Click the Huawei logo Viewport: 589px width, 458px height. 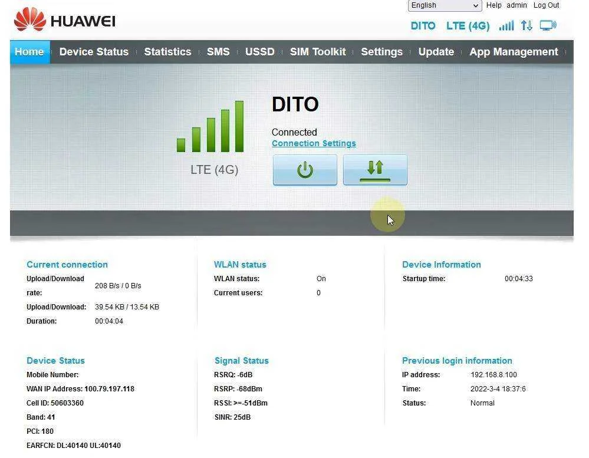(65, 19)
